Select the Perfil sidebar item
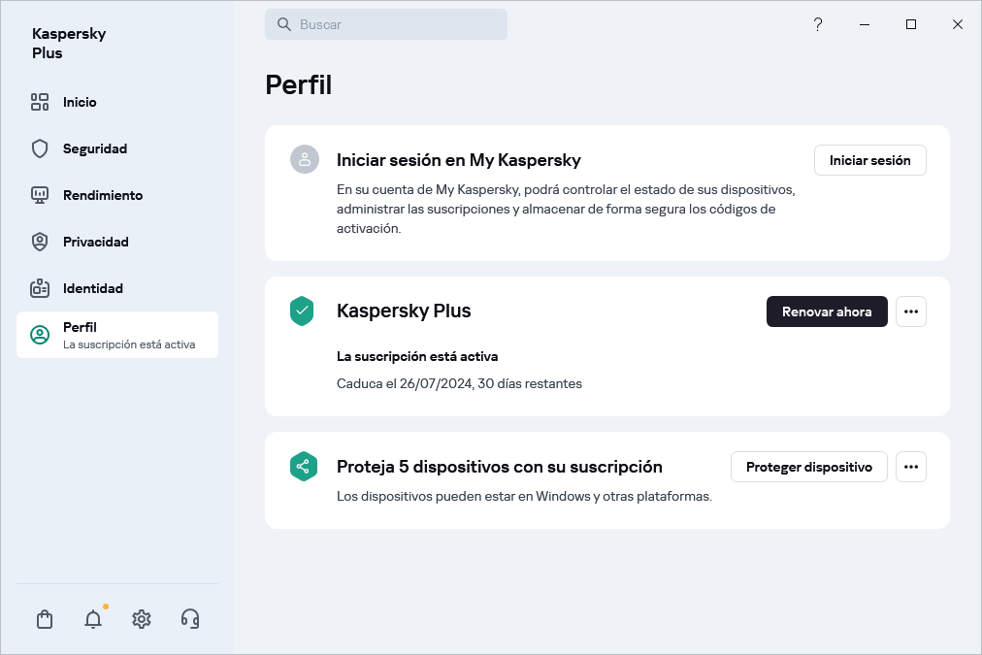982x655 pixels. click(x=116, y=335)
